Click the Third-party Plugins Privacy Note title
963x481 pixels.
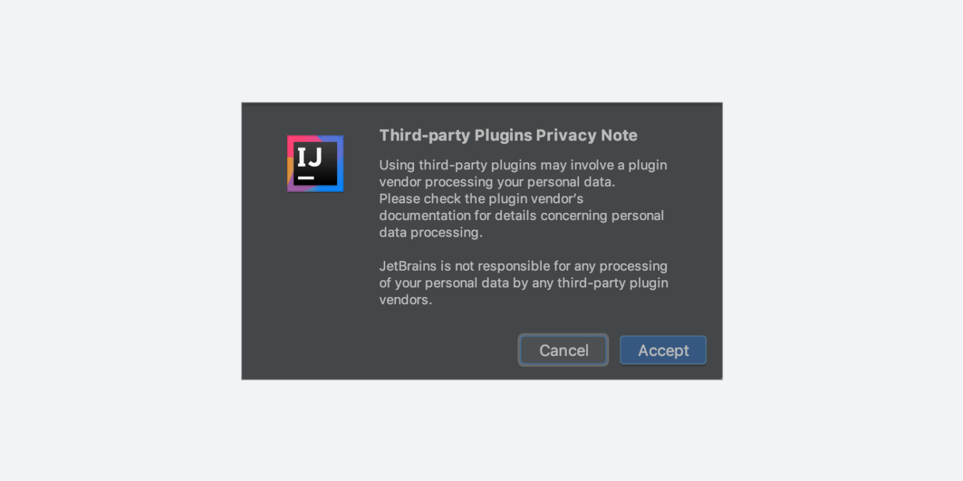(x=508, y=135)
